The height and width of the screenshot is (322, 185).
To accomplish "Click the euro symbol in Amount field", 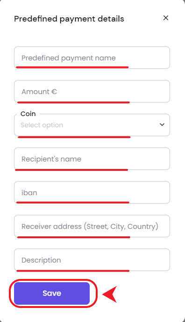I will click(x=54, y=92).
